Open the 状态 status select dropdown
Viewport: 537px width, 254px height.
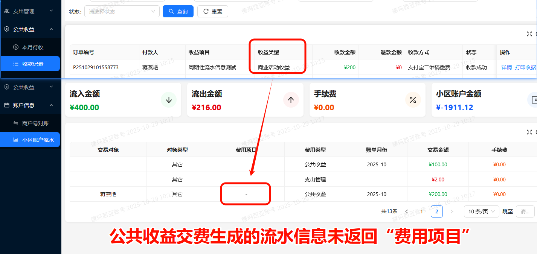click(122, 11)
